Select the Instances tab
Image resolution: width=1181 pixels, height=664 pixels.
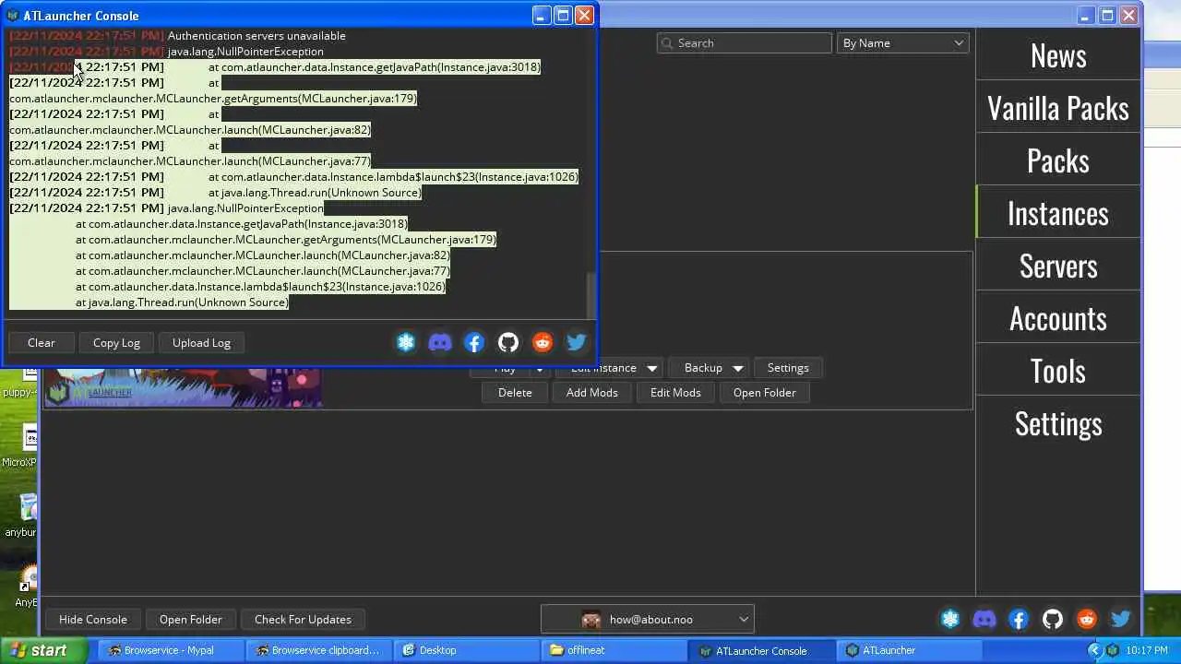(1058, 213)
